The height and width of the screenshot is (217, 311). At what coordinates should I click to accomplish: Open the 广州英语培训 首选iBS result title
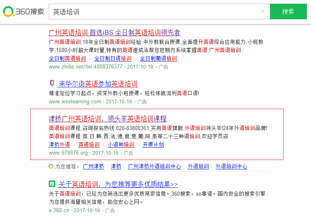tap(114, 33)
